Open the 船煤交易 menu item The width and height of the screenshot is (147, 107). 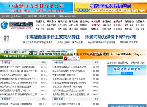118,21
